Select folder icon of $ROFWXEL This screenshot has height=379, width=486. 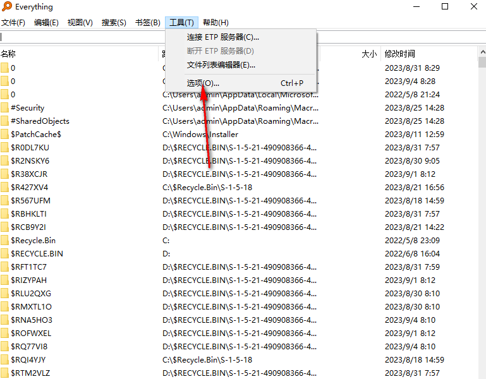(x=4, y=334)
